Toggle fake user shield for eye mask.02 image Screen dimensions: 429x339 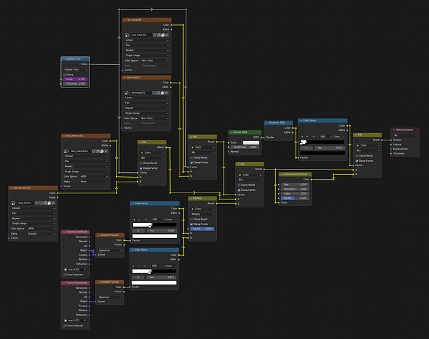154,93
